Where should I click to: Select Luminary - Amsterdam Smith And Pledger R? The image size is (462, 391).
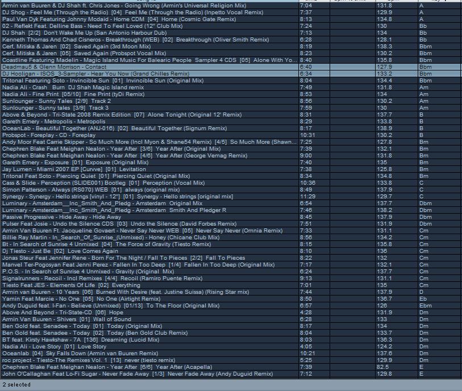point(231,210)
